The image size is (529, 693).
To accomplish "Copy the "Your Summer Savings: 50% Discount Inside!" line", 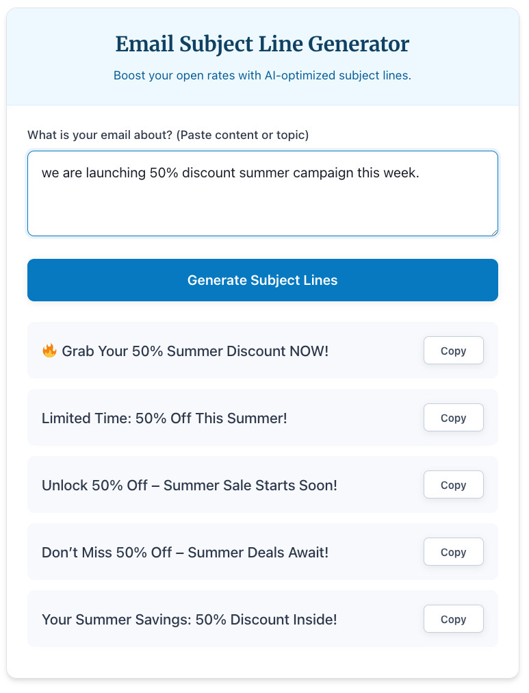I will click(x=453, y=618).
